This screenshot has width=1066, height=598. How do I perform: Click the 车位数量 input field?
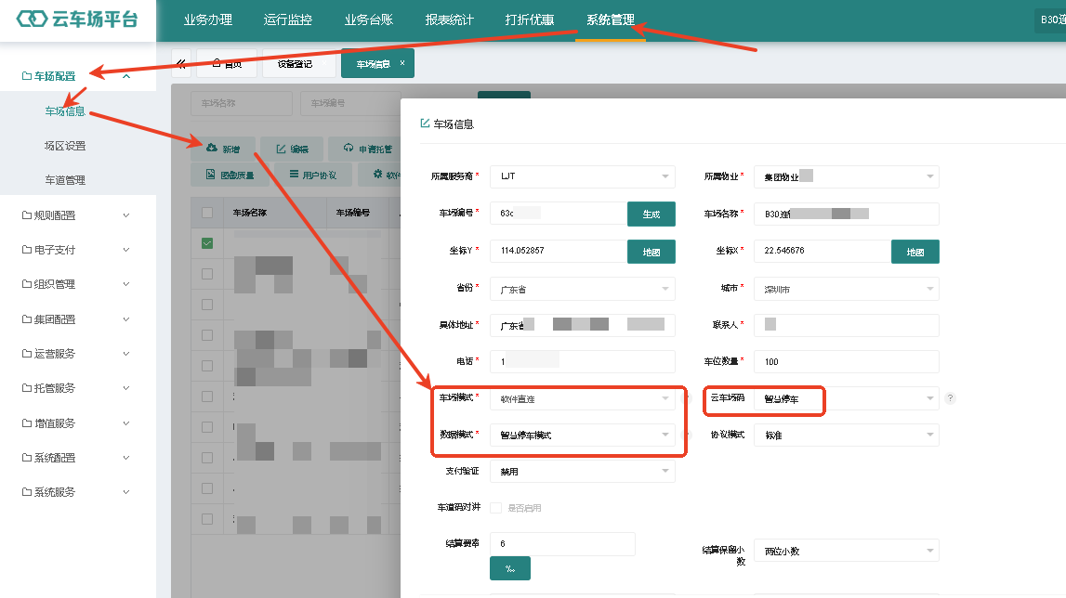(x=847, y=361)
